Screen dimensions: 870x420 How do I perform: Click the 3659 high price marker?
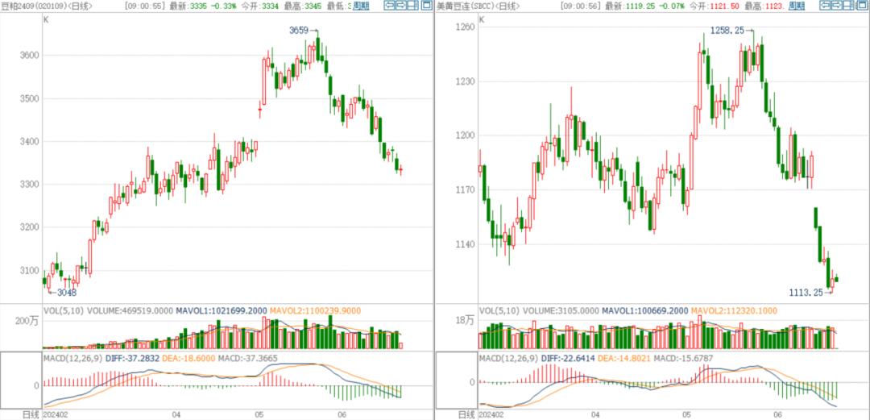click(x=299, y=31)
